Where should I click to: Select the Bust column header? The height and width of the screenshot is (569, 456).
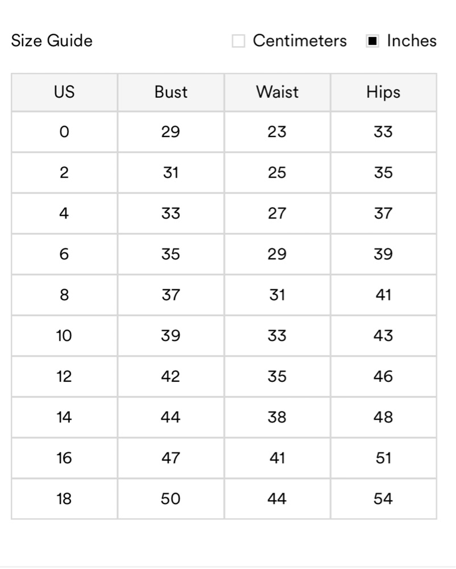(x=171, y=92)
